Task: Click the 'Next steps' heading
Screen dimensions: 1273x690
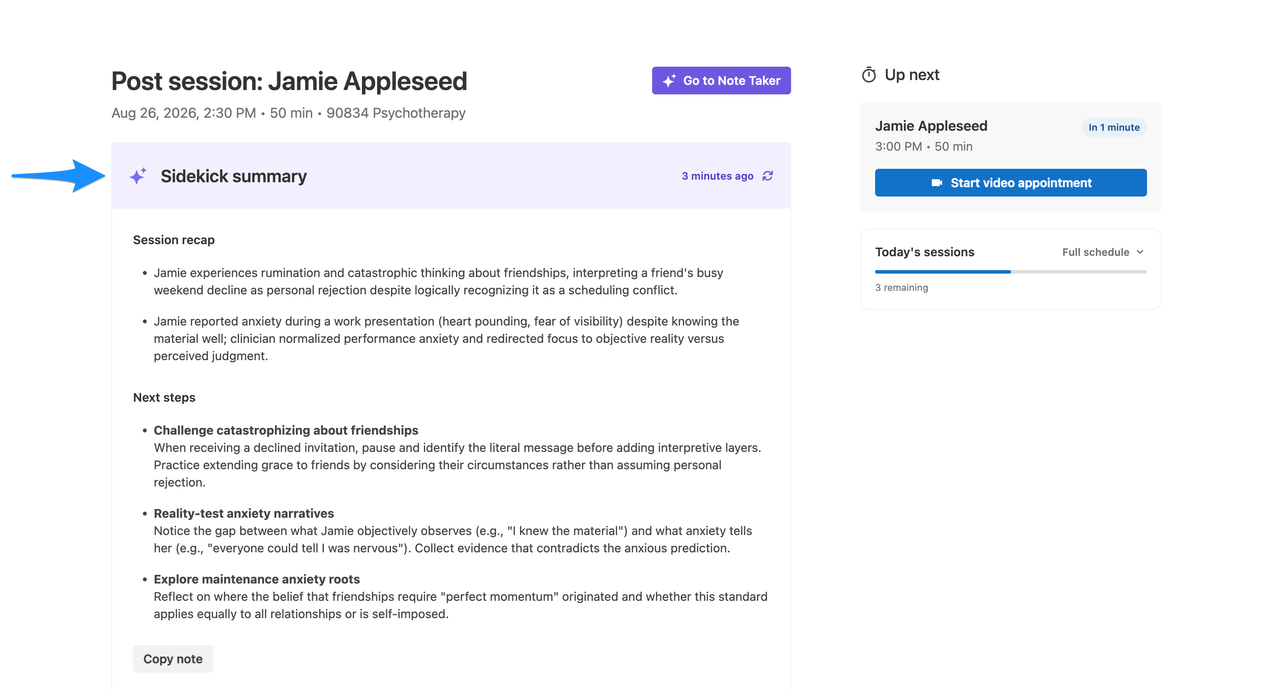Action: pos(164,397)
